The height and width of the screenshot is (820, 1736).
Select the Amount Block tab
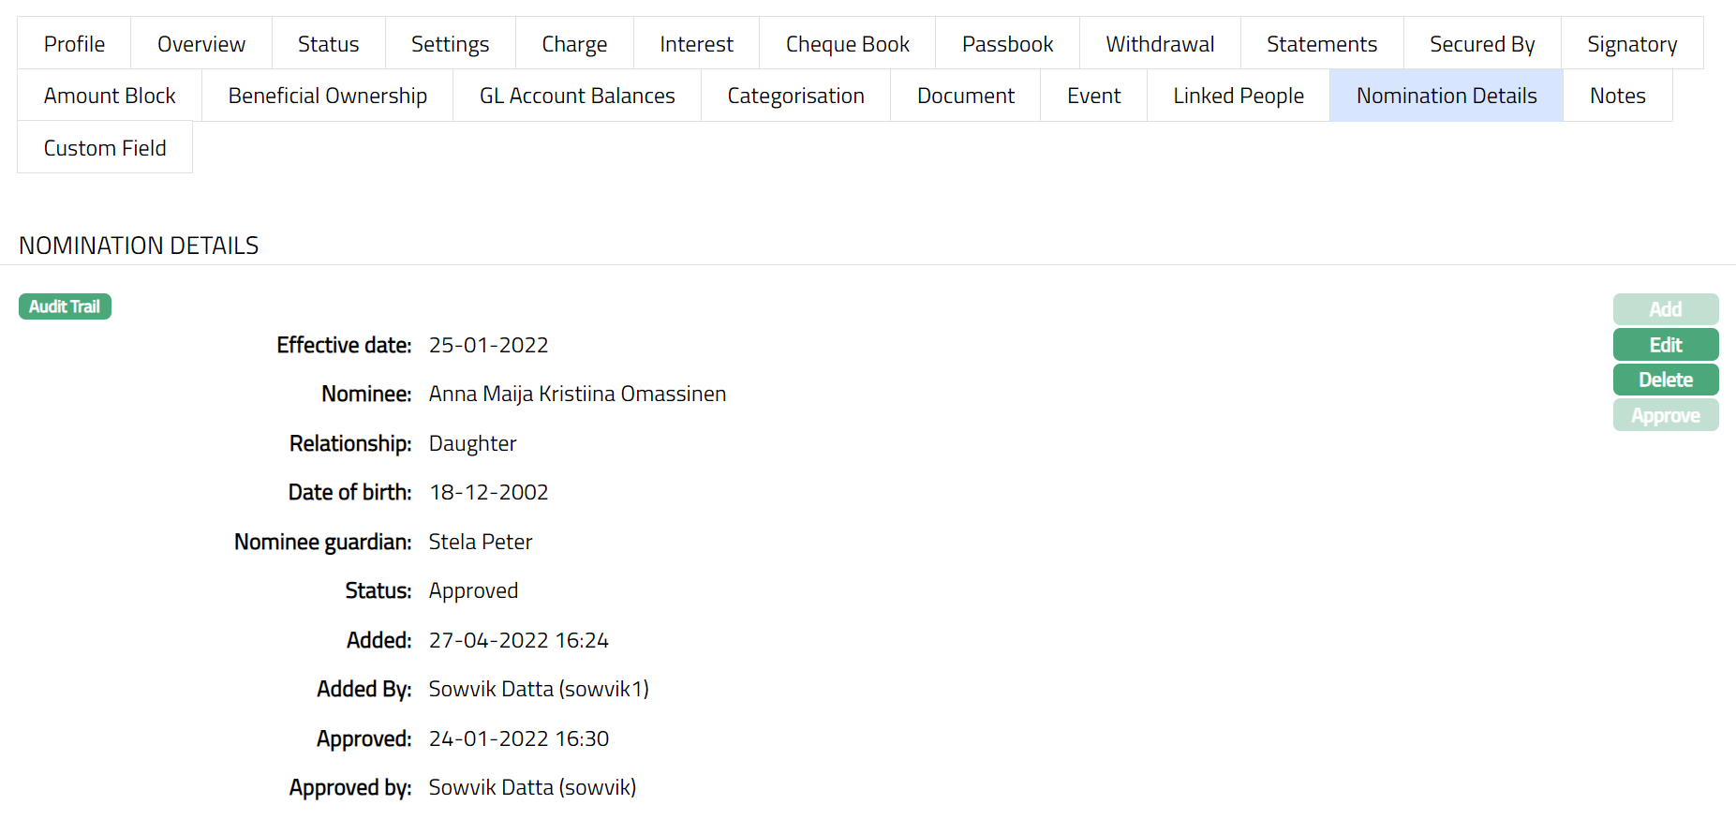tap(110, 96)
